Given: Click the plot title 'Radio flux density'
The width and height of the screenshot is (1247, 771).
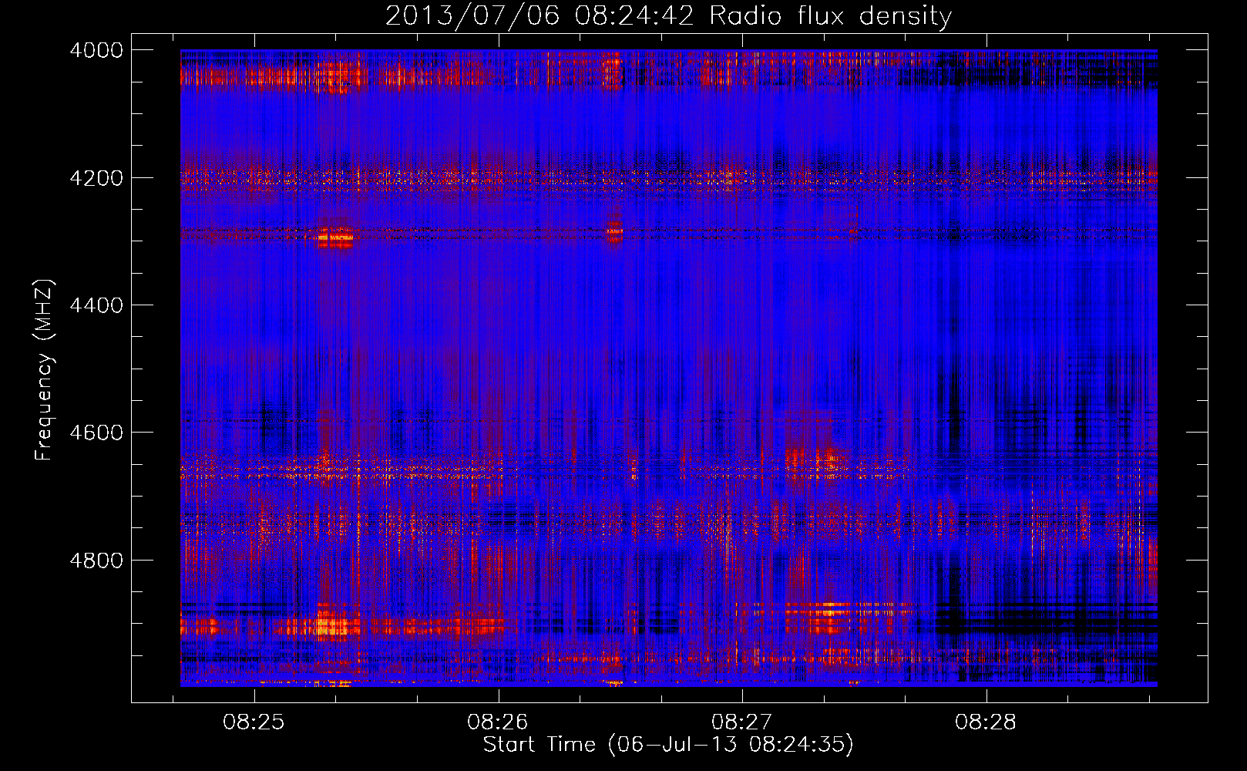Looking at the screenshot, I should [x=830, y=16].
